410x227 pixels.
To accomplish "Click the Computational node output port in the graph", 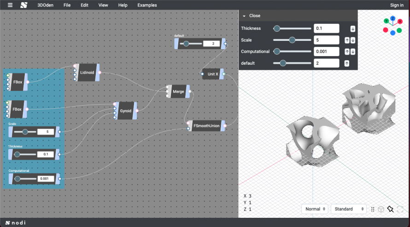I will pos(59,179).
